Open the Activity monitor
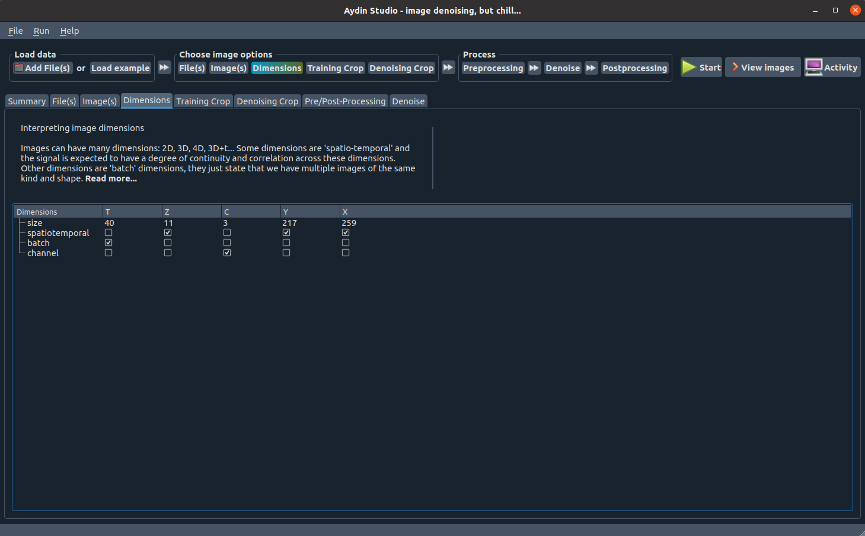Viewport: 865px width, 536px height. click(x=832, y=67)
